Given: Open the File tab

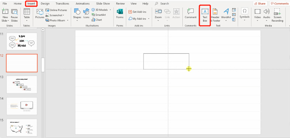Looking at the screenshot, I should click(5, 4).
